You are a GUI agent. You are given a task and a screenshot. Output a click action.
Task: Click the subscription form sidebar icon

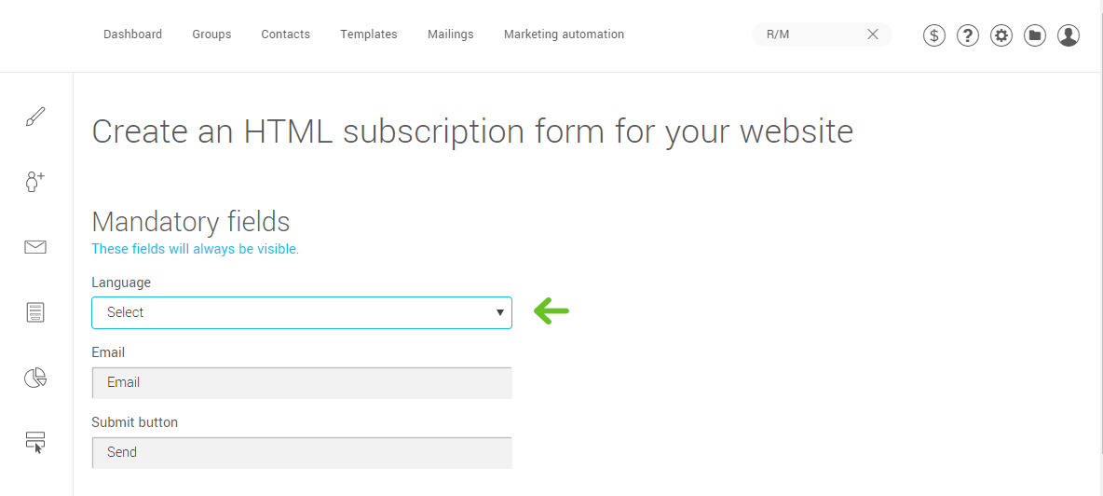pos(35,442)
